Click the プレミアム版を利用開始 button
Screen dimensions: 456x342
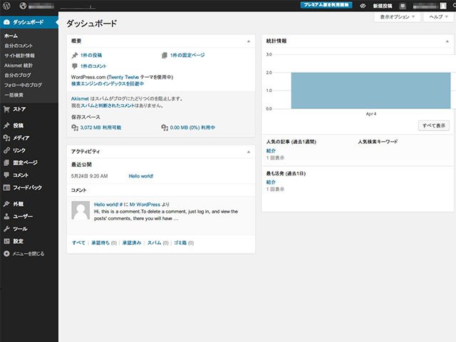[x=326, y=5]
